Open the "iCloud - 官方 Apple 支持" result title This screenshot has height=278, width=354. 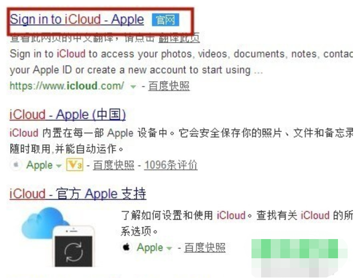tap(78, 194)
